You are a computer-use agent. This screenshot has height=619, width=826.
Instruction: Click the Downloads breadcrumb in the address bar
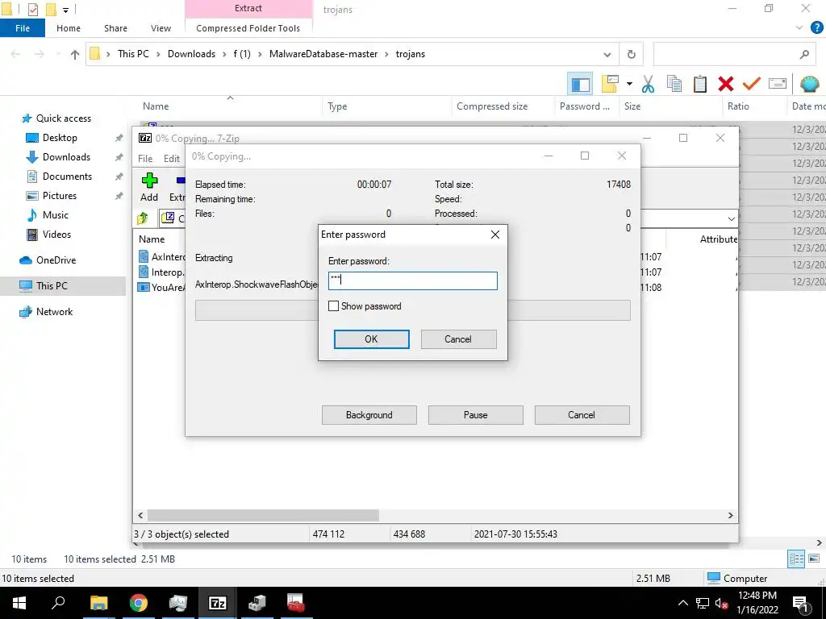click(x=191, y=54)
